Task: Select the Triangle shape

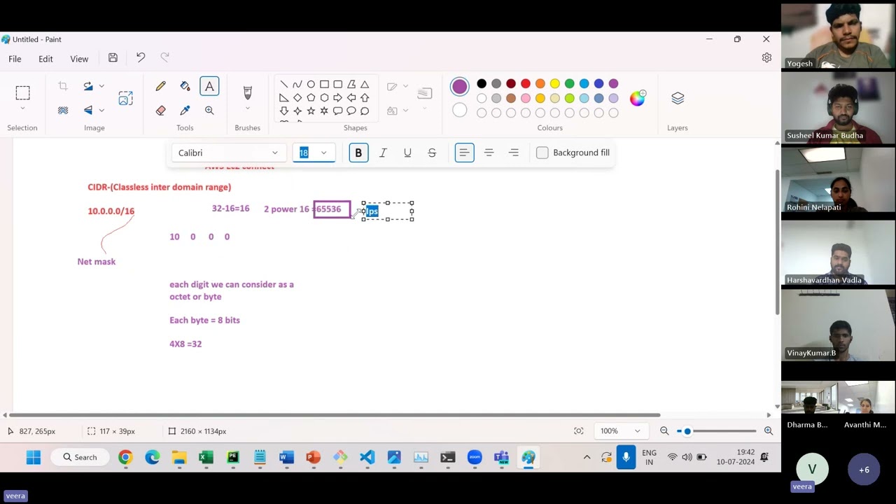Action: click(x=365, y=84)
